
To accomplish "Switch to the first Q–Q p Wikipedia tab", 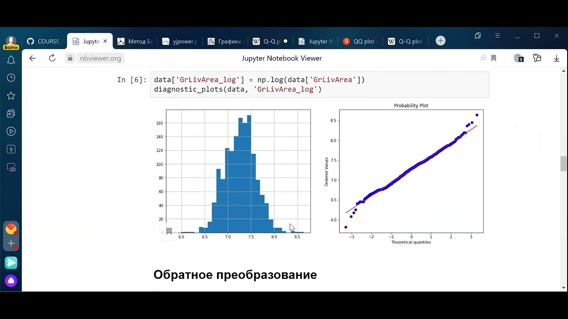I will [x=270, y=41].
